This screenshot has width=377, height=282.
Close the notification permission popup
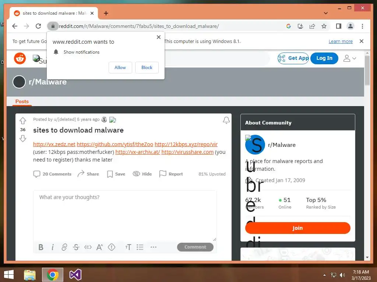pyautogui.click(x=158, y=37)
